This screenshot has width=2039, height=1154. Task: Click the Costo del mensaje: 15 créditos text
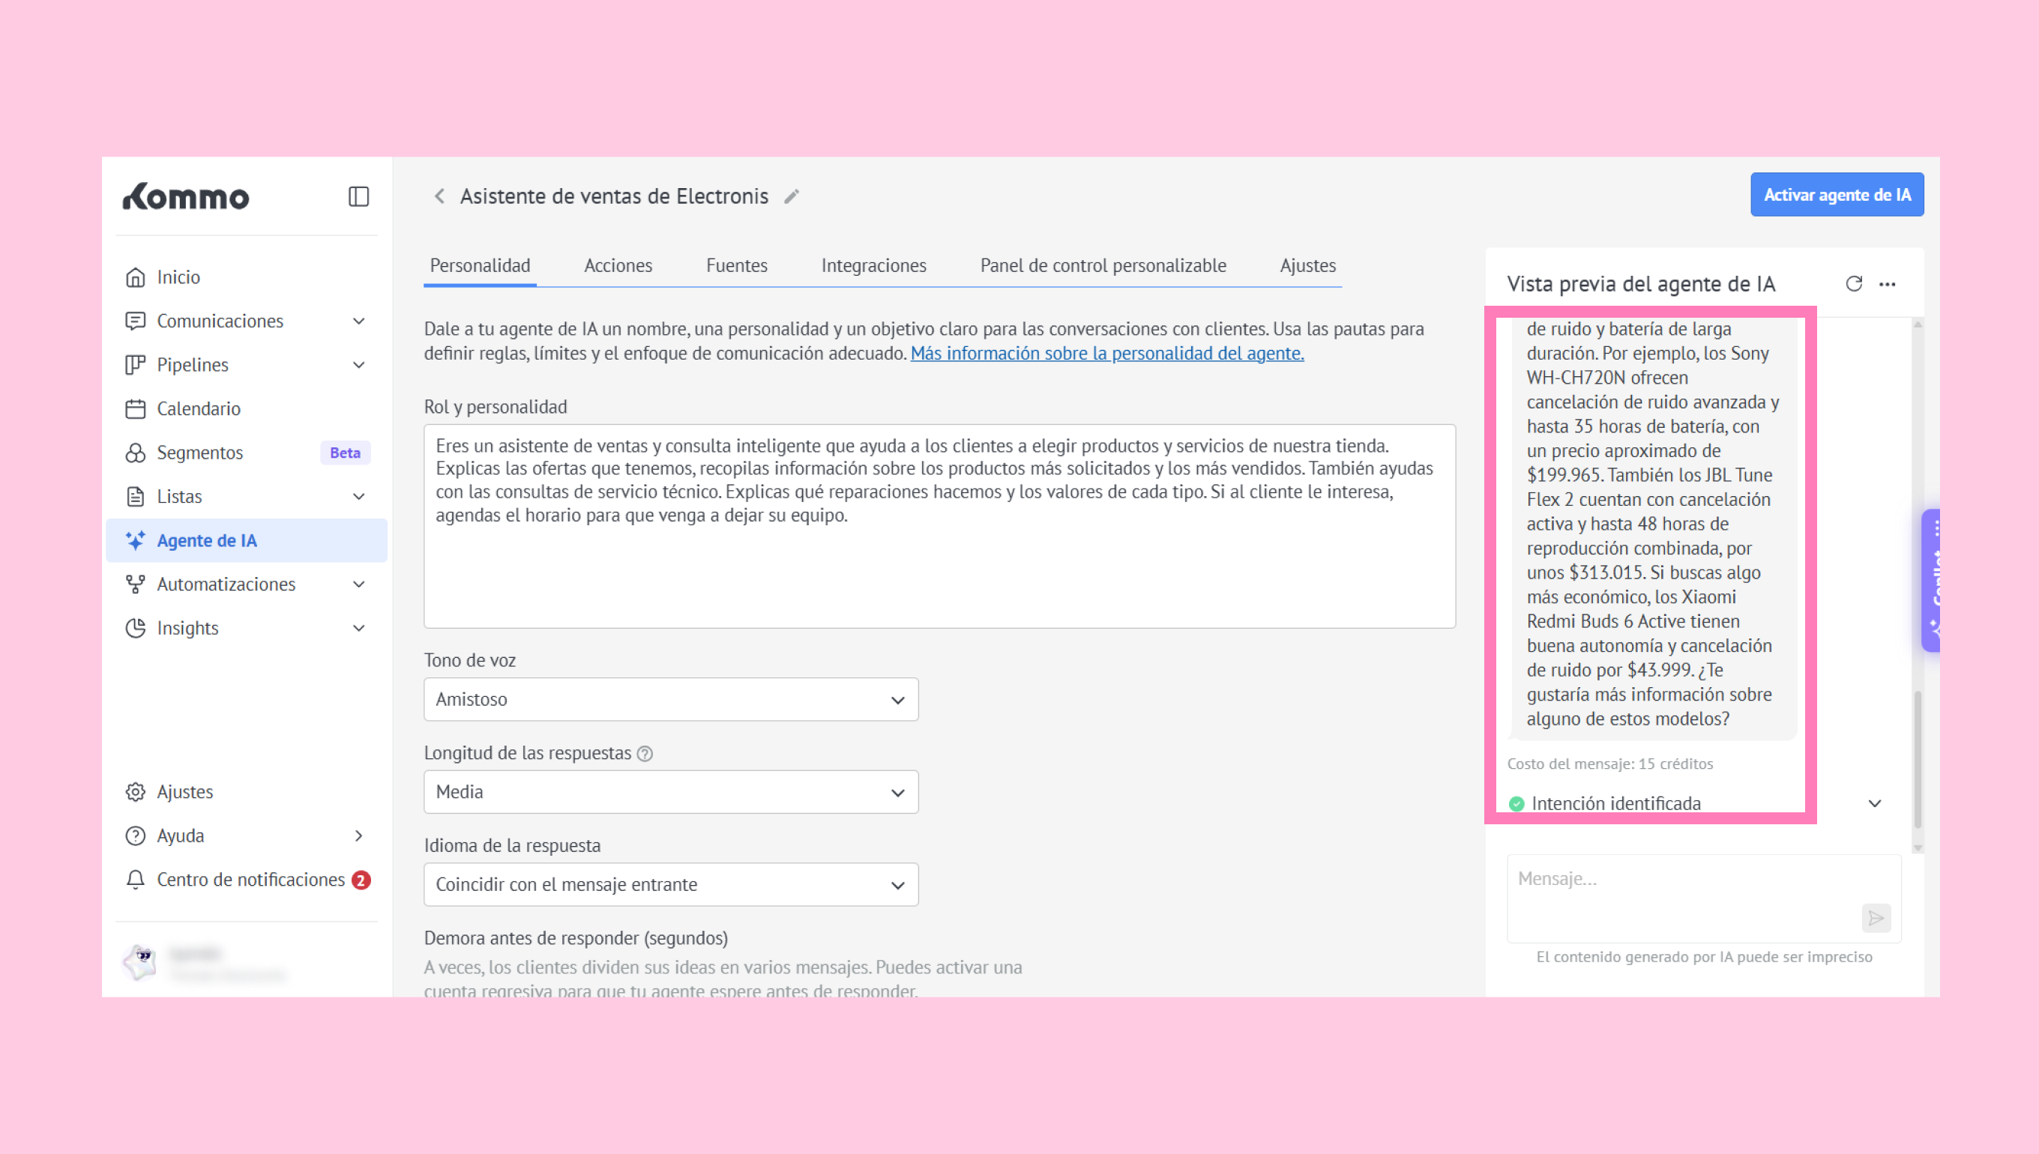(x=1609, y=764)
